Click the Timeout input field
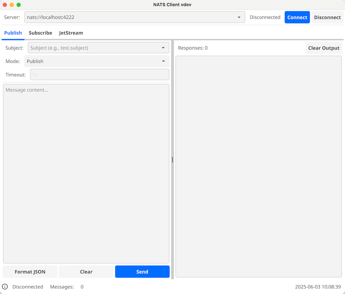The height and width of the screenshot is (294, 345). (99, 75)
